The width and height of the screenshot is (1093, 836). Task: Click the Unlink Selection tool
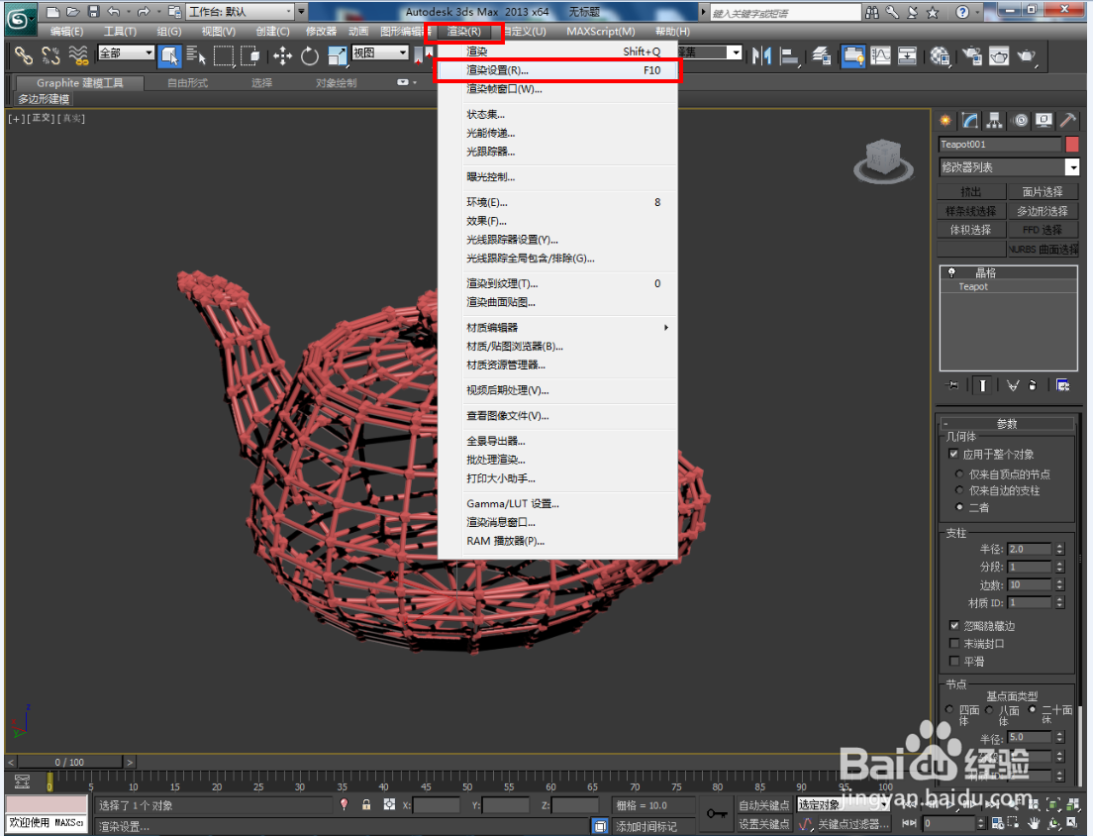point(50,55)
